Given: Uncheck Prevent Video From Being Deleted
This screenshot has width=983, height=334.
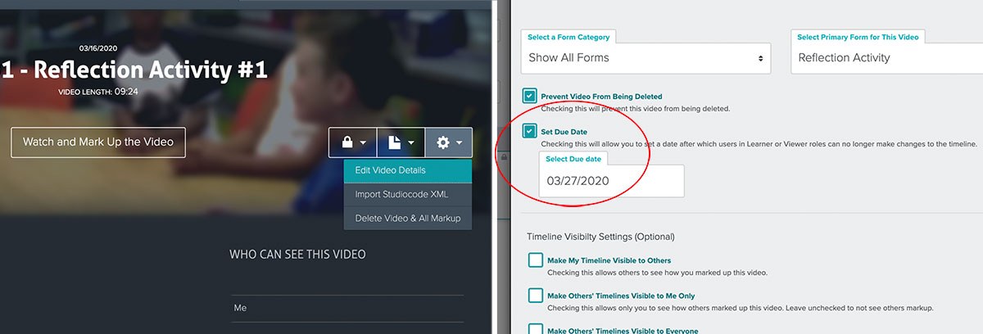Looking at the screenshot, I should click(x=529, y=97).
